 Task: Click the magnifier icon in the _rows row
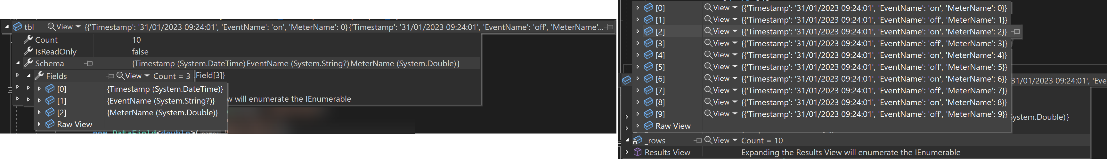tap(708, 140)
